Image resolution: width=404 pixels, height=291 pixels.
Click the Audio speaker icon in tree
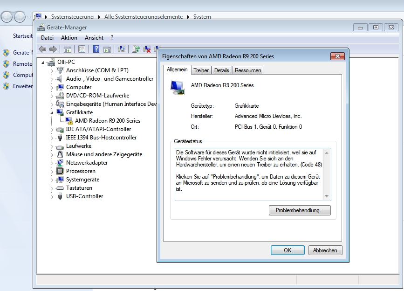click(60, 79)
